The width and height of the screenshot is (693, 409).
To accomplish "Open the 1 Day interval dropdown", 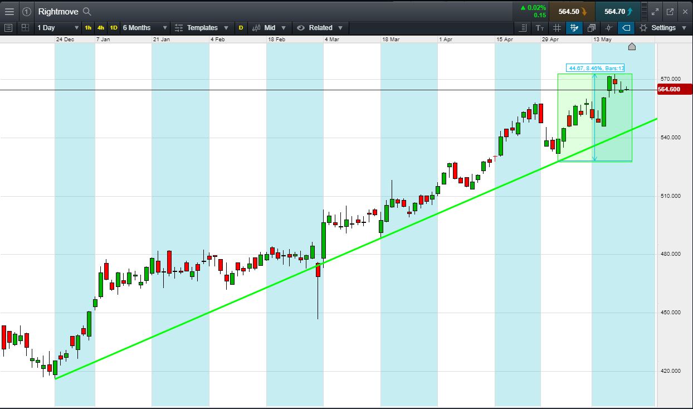I will (x=58, y=27).
